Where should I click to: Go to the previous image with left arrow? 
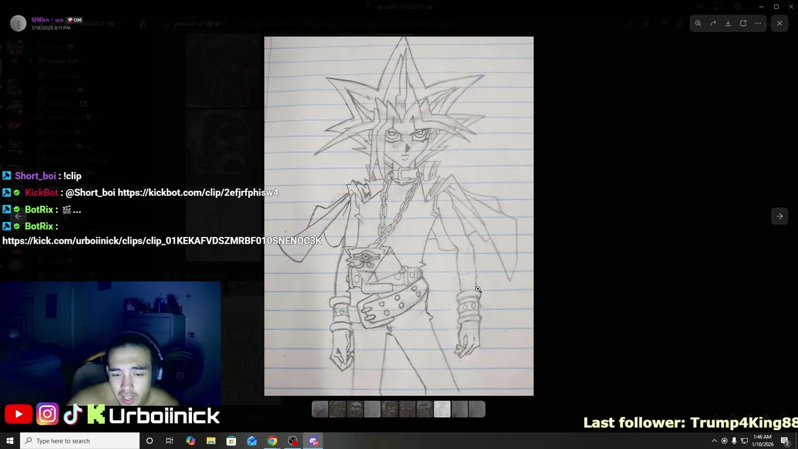tap(18, 216)
